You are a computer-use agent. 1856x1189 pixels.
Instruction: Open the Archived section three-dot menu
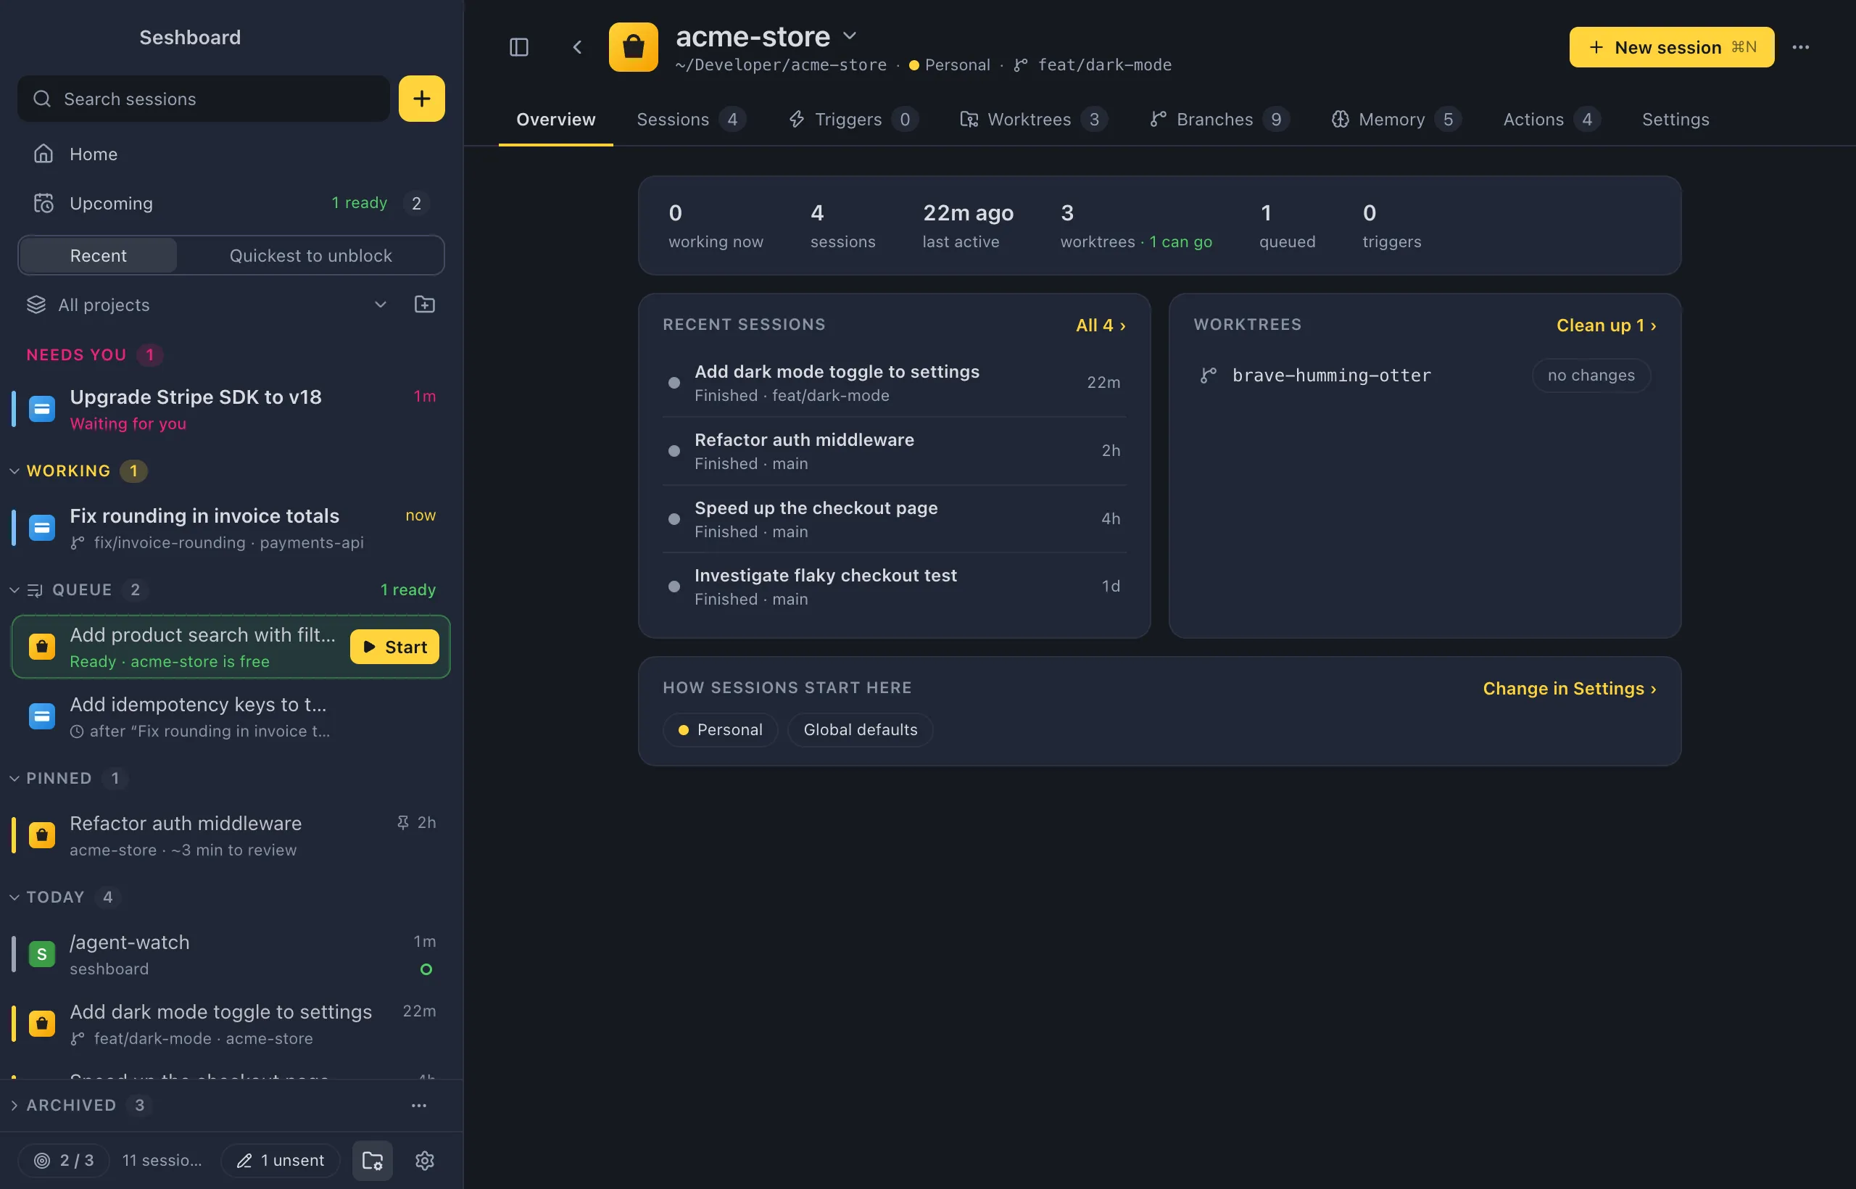tap(418, 1105)
